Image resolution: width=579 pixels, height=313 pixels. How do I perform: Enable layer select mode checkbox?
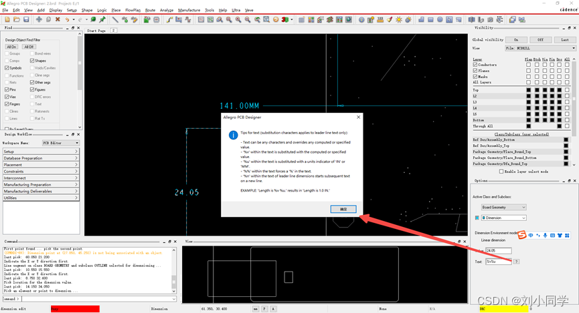(x=501, y=172)
